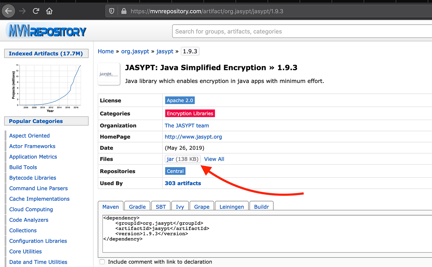
Task: Click the artifact search input field
Action: point(278,31)
